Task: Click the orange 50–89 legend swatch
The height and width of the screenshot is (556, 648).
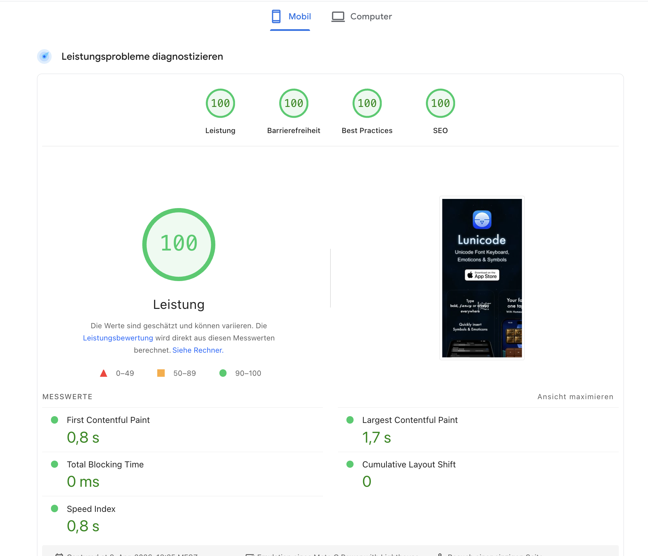Action: click(161, 373)
